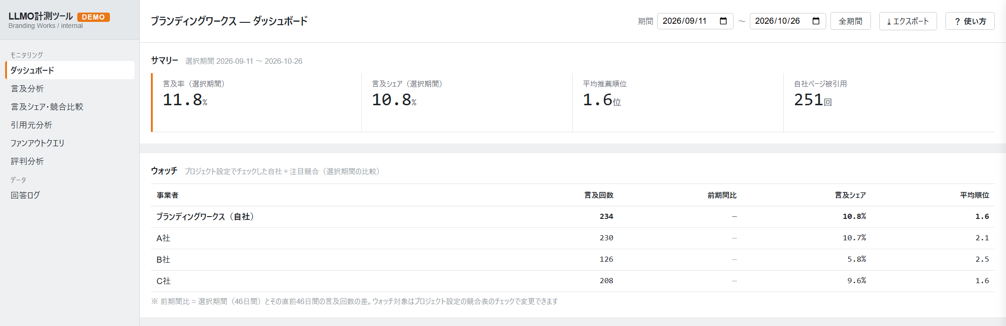Viewport: 1006px width, 326px height.
Task: Click the 平均推薦順位 card value 1.6位
Action: 602,100
